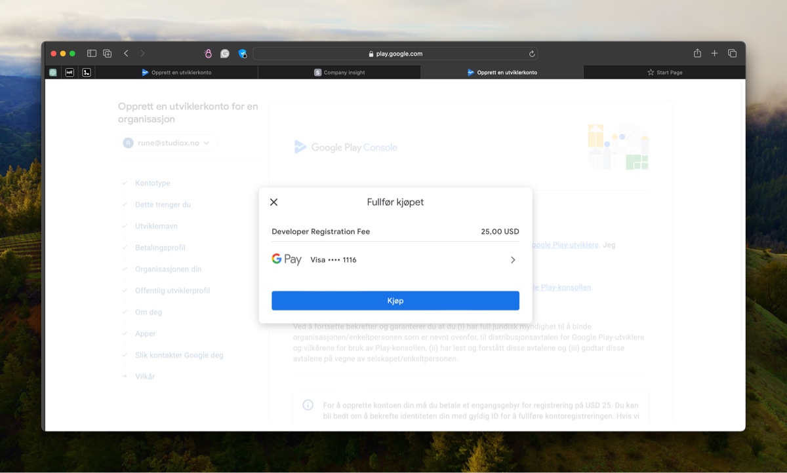Open the tab group picker icon
787x473 pixels.
tap(108, 54)
